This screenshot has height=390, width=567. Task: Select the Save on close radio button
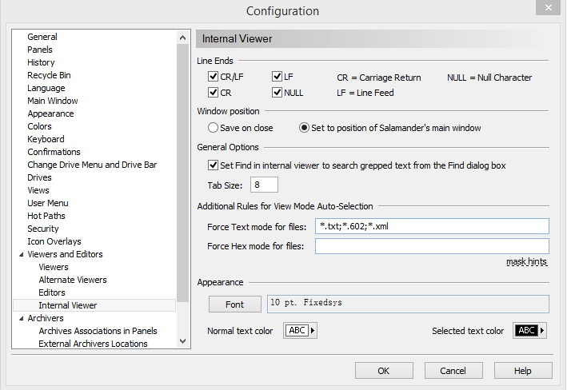[x=214, y=128]
